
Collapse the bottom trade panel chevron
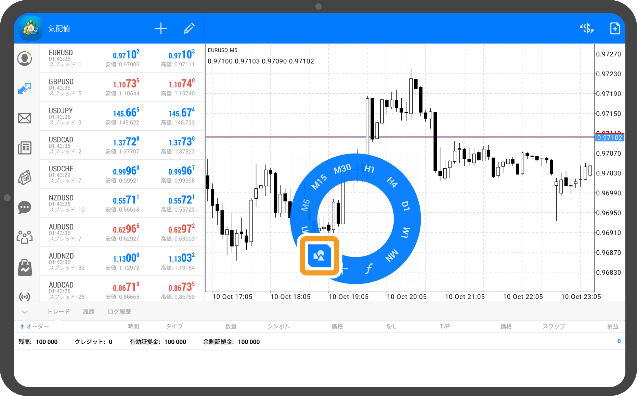pos(25,312)
